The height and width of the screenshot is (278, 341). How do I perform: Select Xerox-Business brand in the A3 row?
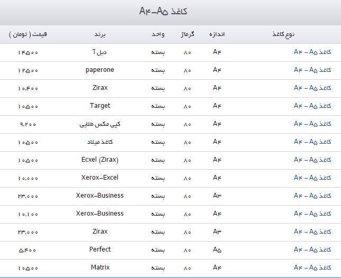coord(100,196)
